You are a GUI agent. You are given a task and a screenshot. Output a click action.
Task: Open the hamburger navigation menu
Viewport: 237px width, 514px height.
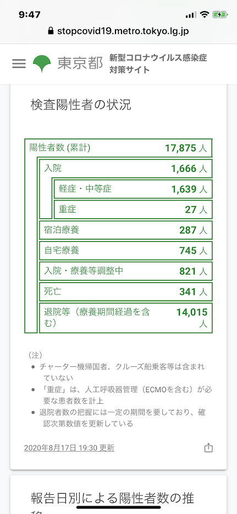[x=19, y=63]
